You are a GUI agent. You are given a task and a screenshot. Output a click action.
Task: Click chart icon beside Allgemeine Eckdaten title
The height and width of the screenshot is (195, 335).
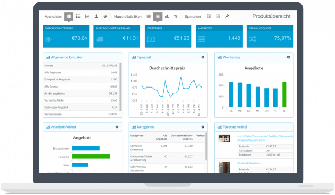click(48, 57)
